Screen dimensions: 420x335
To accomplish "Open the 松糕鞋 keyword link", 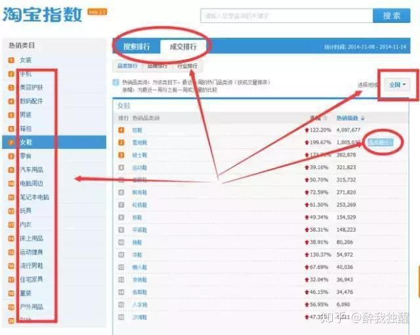I will pos(140,205).
